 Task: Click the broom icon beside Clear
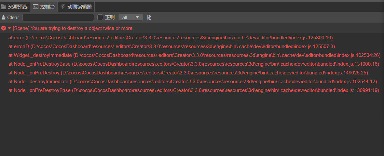coord(4,18)
